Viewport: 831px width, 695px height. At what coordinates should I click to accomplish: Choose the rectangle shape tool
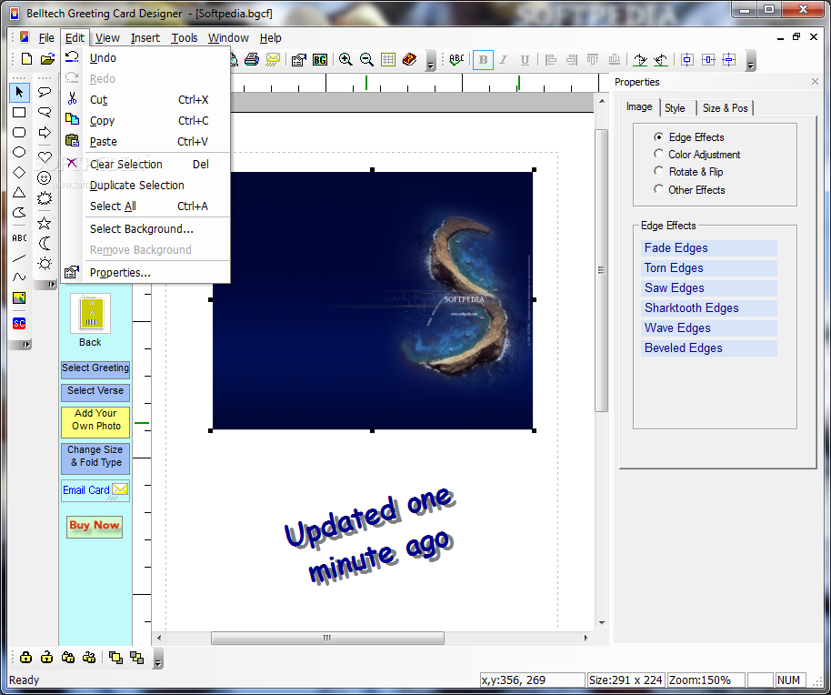tap(19, 113)
